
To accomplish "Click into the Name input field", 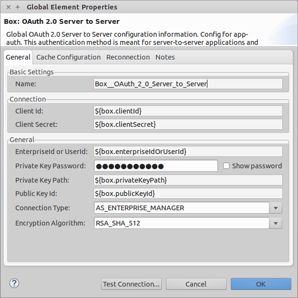I will click(x=188, y=84).
